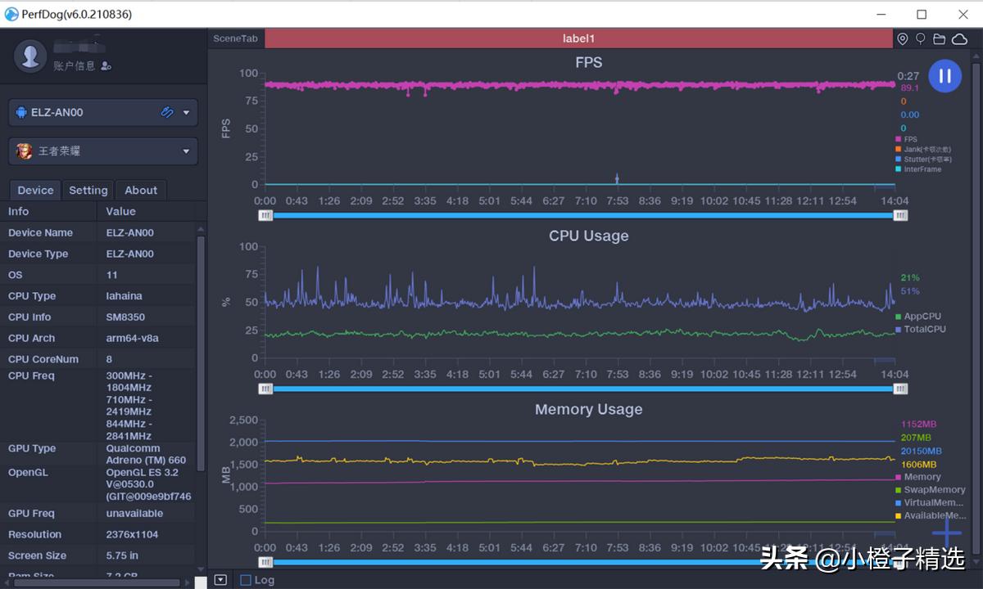Viewport: 983px width, 589px height.
Task: Pause recording with the blue pause button
Action: pyautogui.click(x=944, y=76)
